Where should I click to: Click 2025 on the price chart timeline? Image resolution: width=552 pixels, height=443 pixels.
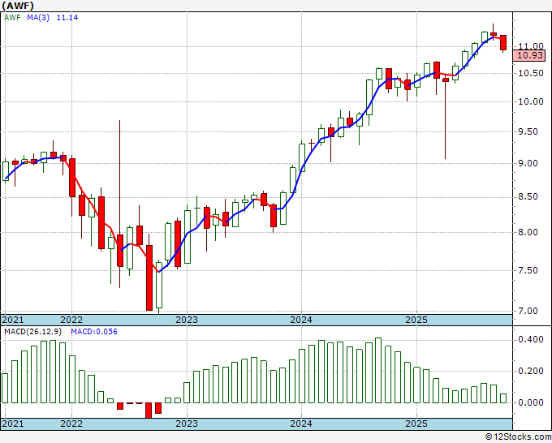point(416,320)
